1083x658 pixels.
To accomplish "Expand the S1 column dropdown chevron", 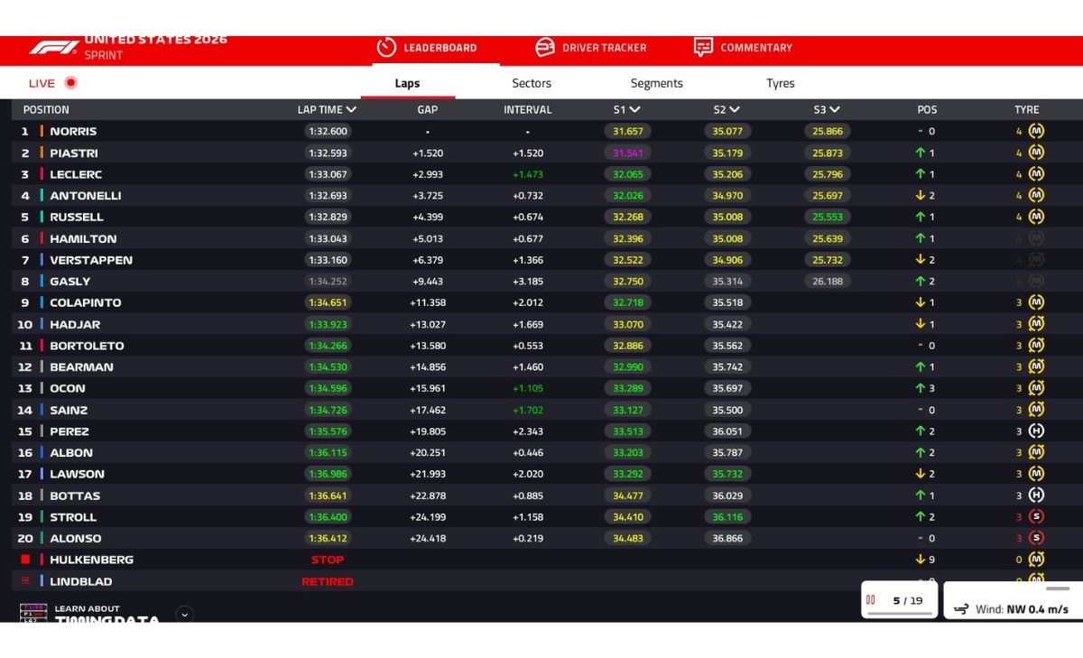I will coord(635,110).
